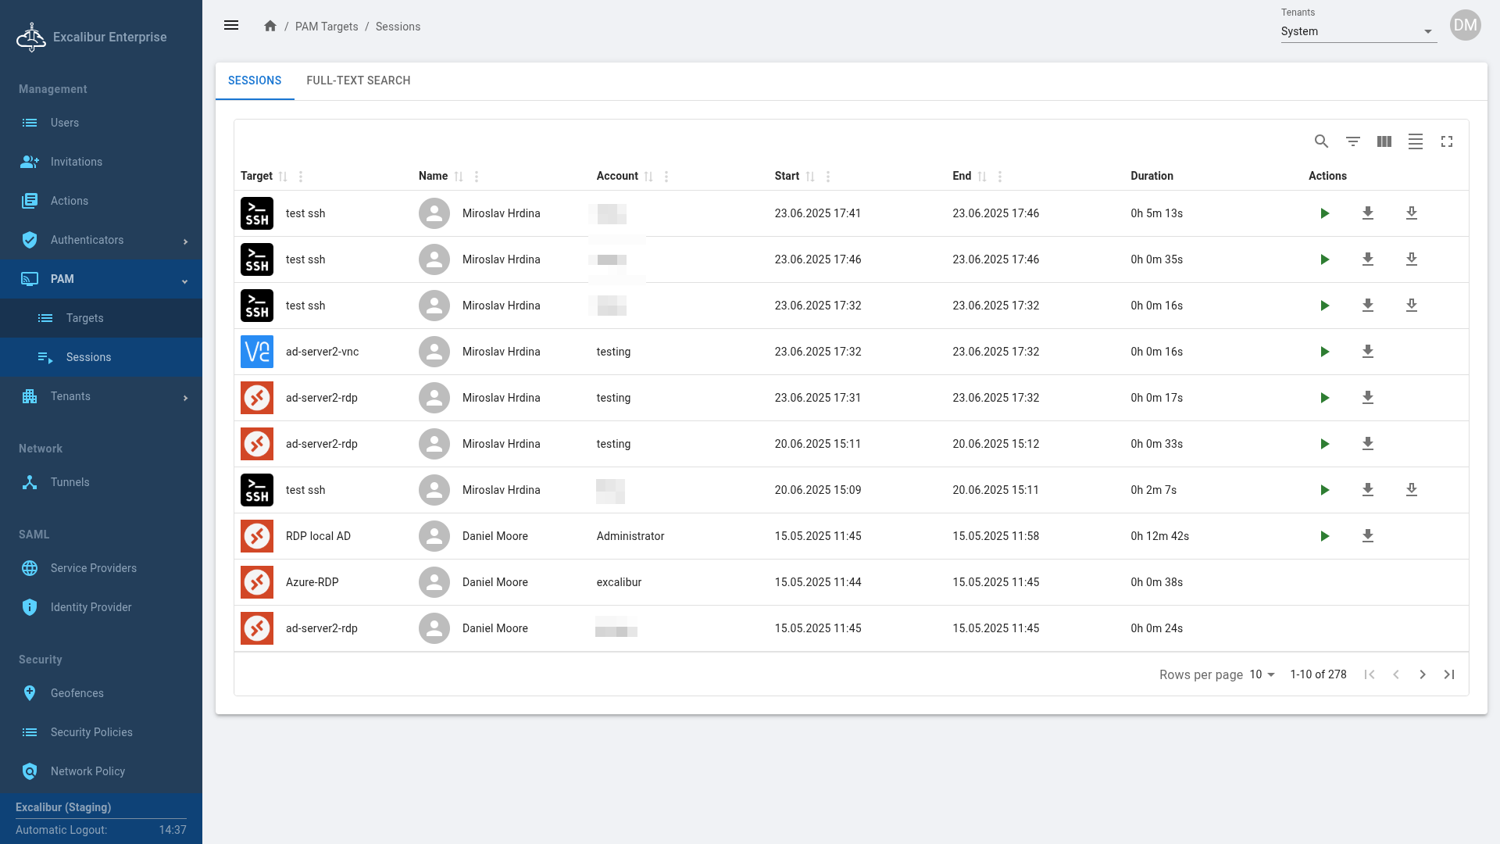The image size is (1500, 844).
Task: Enter table full-screen mode
Action: click(1446, 141)
